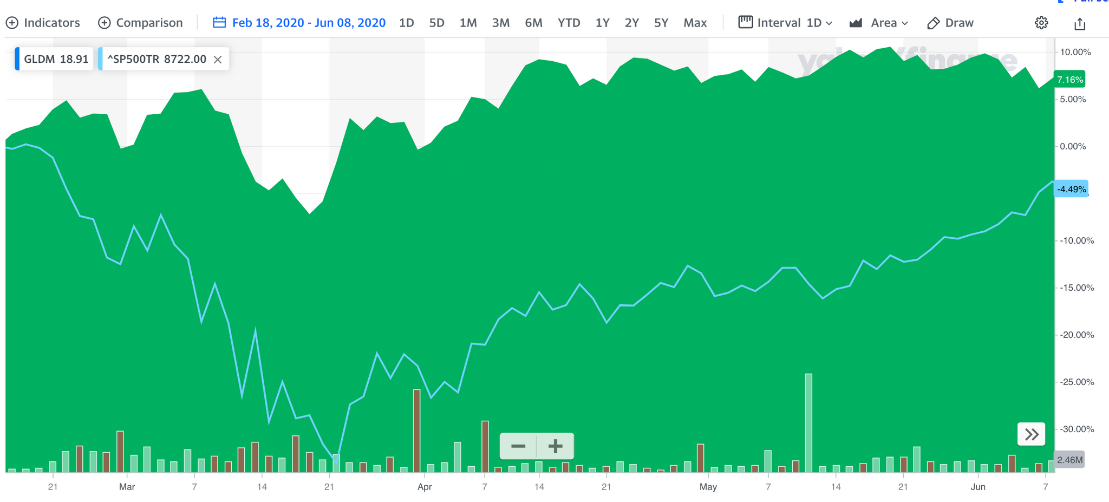Click the tall green volume bar near May 12
The height and width of the screenshot is (502, 1109).
click(808, 423)
